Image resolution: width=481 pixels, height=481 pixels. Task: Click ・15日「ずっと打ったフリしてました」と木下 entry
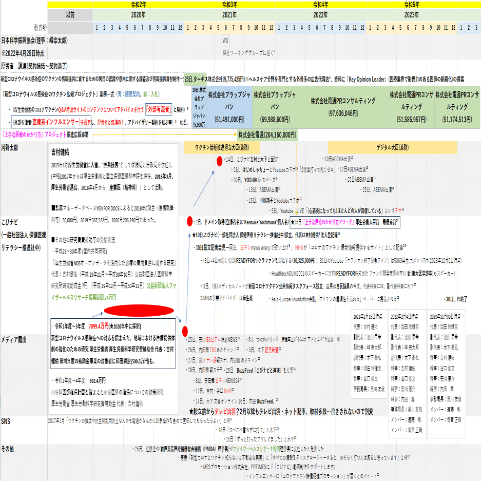(x=260, y=439)
